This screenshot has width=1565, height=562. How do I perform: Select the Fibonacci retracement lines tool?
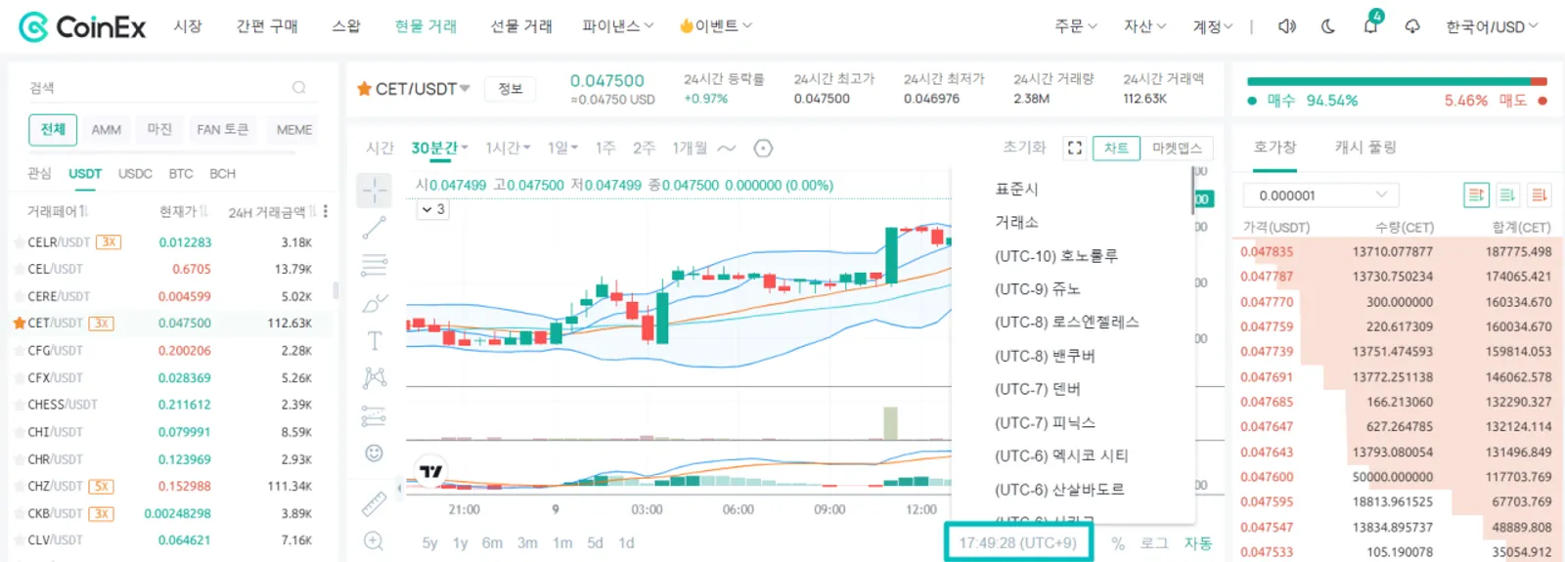[374, 266]
